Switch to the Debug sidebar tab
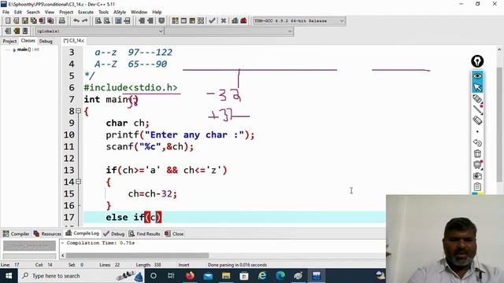504x283 pixels. [46, 41]
